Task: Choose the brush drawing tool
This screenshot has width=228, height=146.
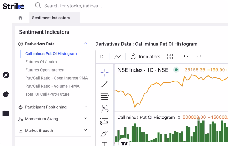Action: [x=104, y=133]
